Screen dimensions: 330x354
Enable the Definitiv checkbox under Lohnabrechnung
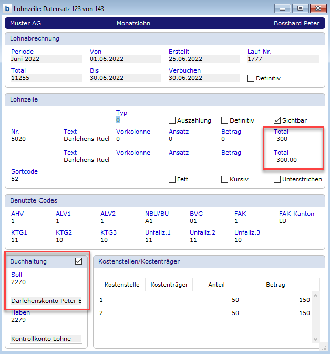click(x=251, y=78)
